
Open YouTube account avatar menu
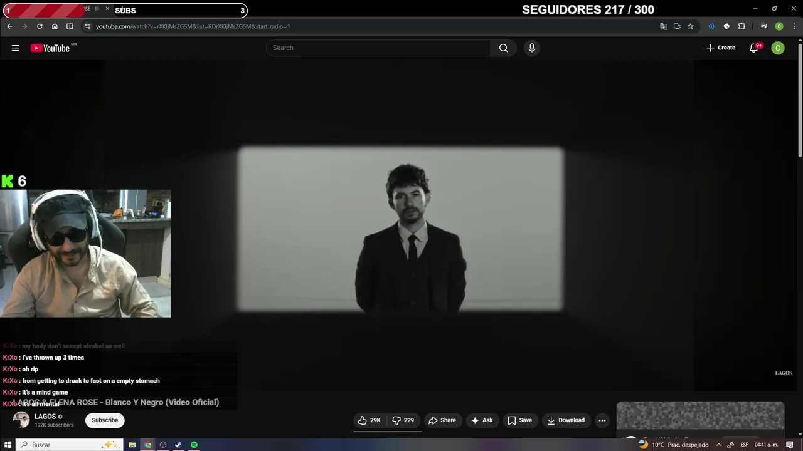click(x=778, y=48)
